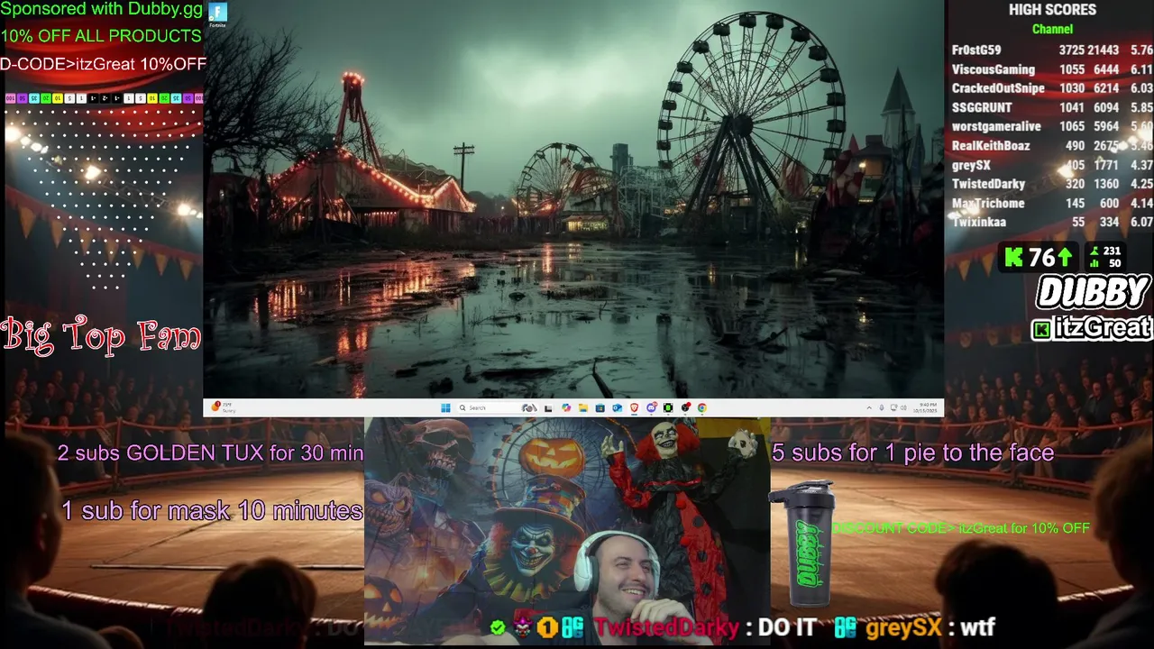The height and width of the screenshot is (649, 1154).
Task: Select Twixinkaa high score row
Action: pyautogui.click(x=1052, y=222)
